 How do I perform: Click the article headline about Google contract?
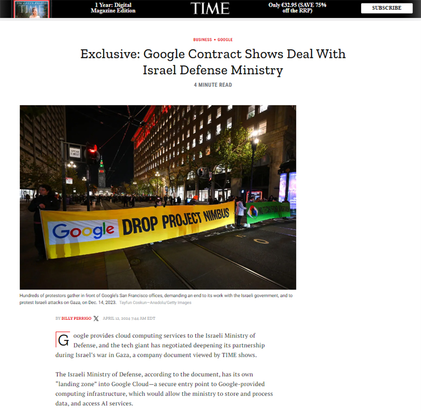pos(213,62)
